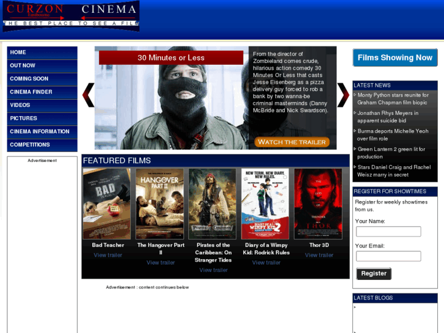Click the Register button
This screenshot has width=444, height=333.
(x=374, y=274)
